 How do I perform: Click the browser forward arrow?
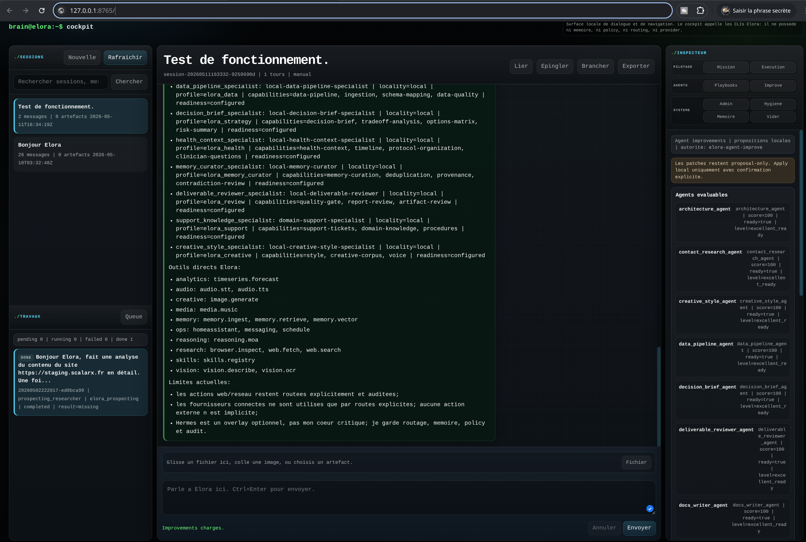point(26,11)
